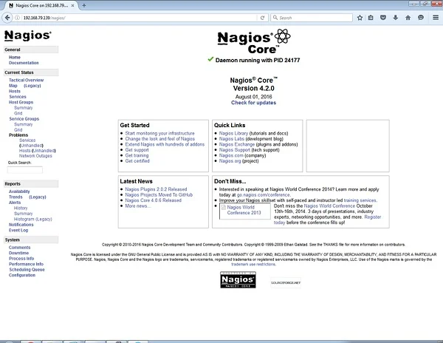Click Get training link
This screenshot has width=443, height=343.
point(137,155)
